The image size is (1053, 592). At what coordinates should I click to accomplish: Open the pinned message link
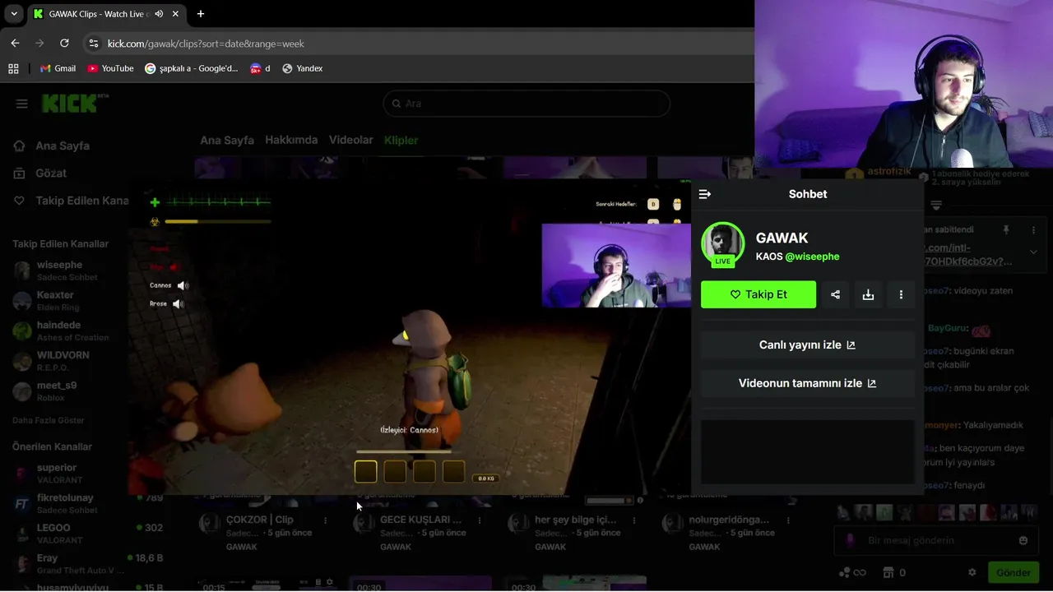(x=967, y=255)
